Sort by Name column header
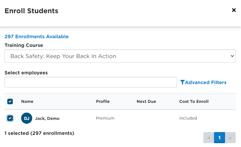Image resolution: width=241 pixels, height=147 pixels. point(27,101)
